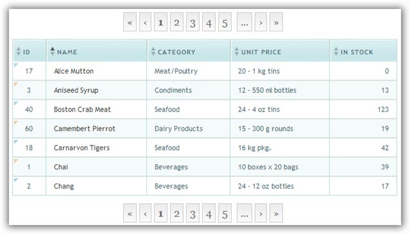Click the corner marker on Chai row
The height and width of the screenshot is (234, 410).
point(15,161)
